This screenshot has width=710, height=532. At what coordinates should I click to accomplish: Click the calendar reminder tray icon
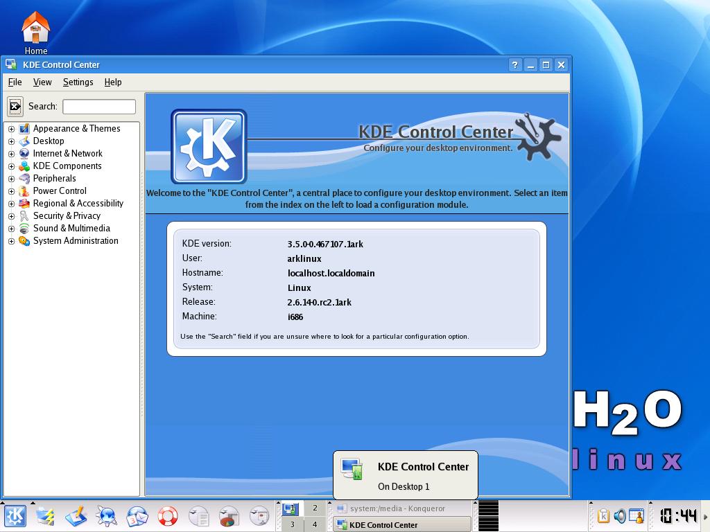tap(637, 515)
